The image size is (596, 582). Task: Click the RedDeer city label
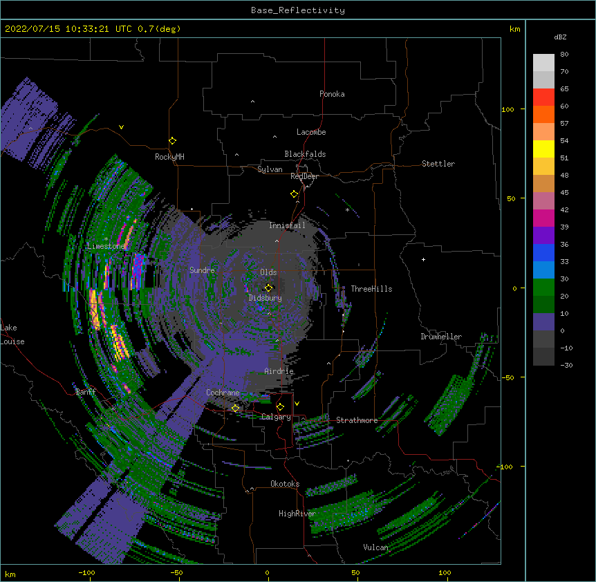click(304, 176)
